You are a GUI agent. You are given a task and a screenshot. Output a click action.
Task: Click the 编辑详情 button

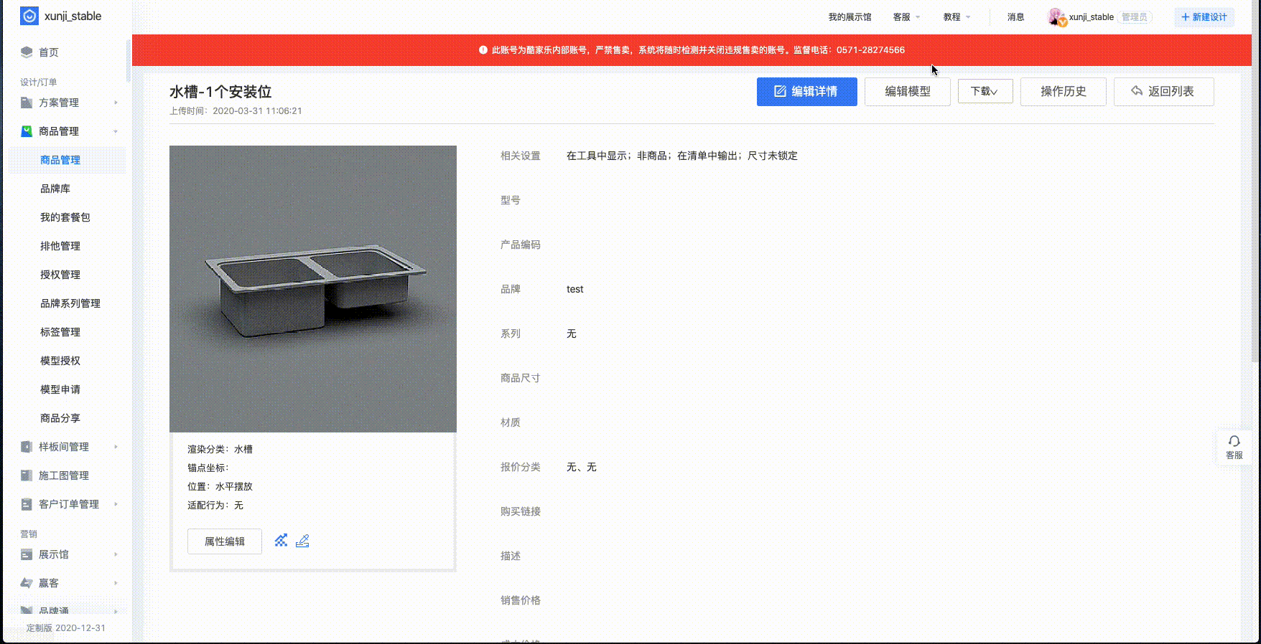pos(806,92)
